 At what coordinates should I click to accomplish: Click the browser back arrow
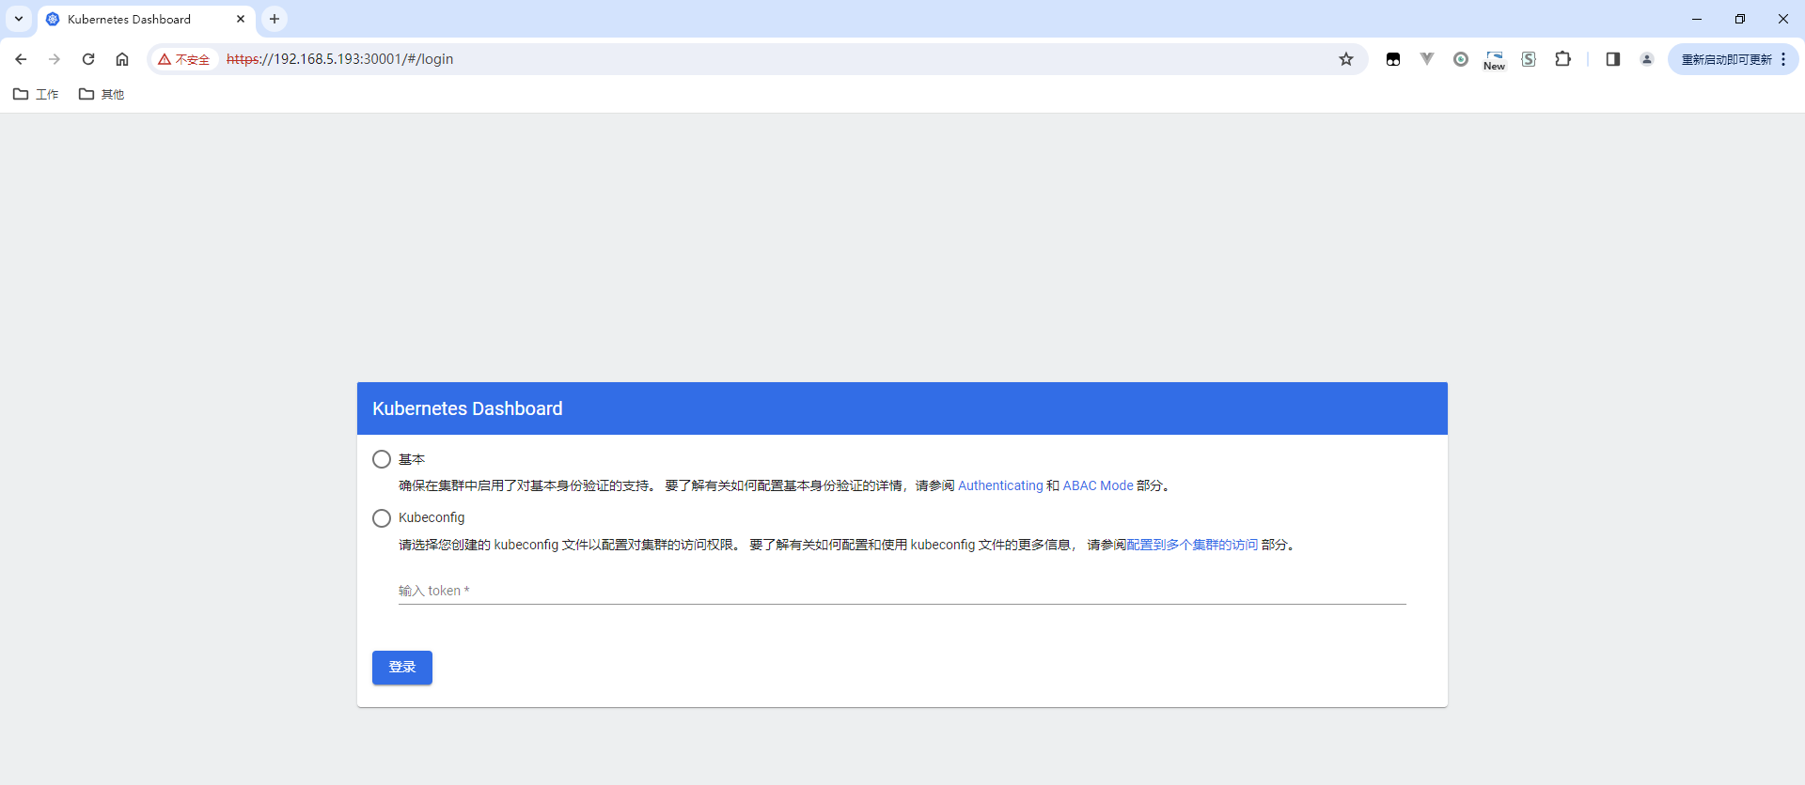21,59
